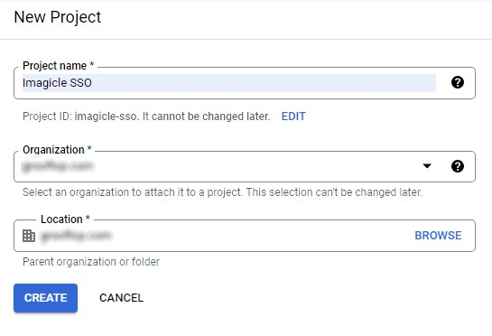Click the New Project dialog heading

click(x=58, y=17)
